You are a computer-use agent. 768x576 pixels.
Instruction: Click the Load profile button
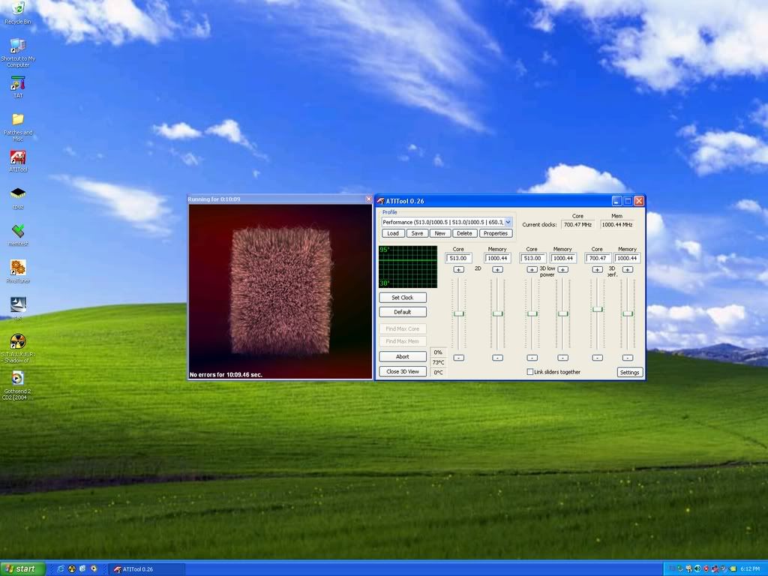(x=393, y=233)
